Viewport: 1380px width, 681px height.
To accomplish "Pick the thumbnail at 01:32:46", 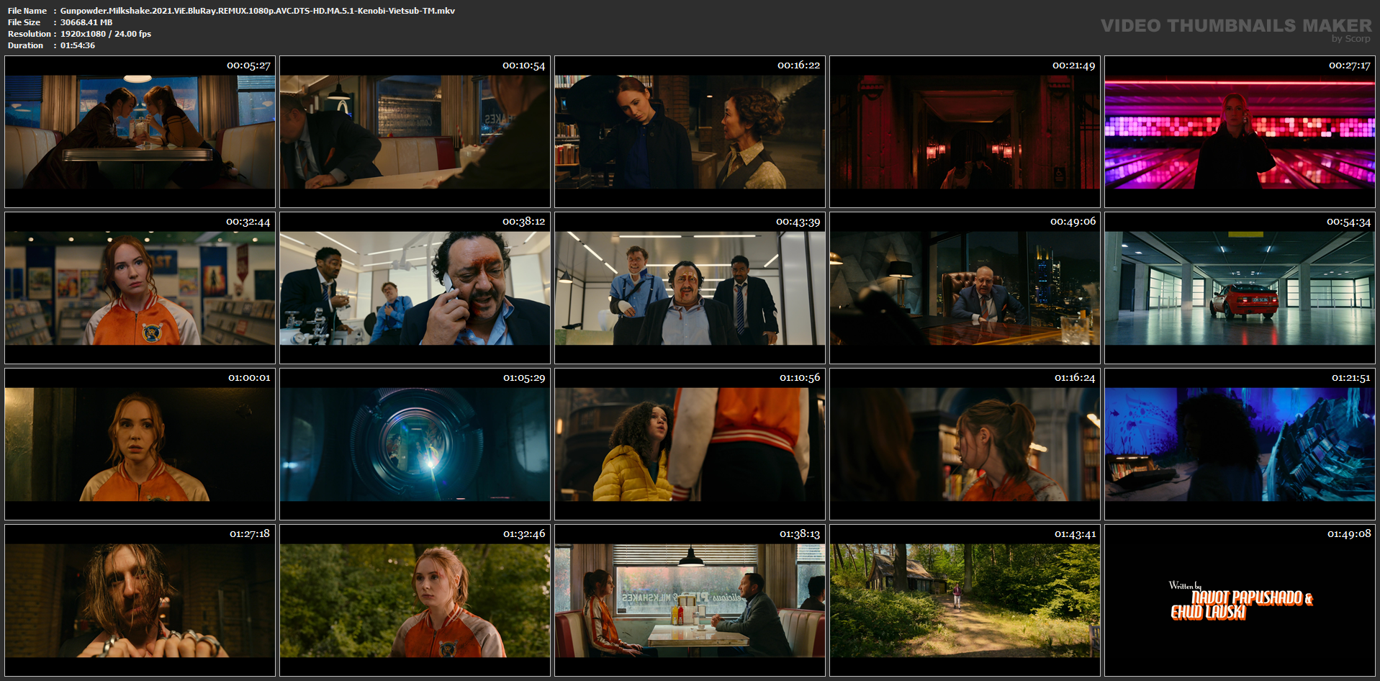I will point(415,600).
